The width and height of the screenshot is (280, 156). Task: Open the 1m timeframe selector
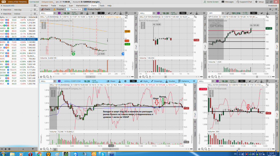[133, 81]
